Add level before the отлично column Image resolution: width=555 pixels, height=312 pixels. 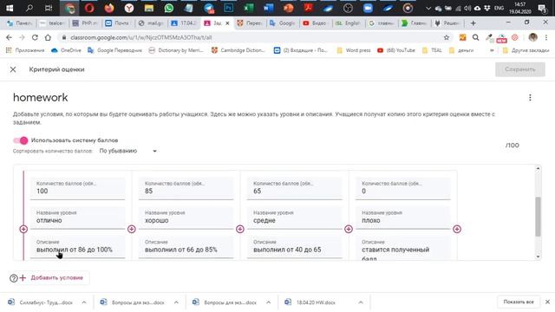tap(23, 229)
